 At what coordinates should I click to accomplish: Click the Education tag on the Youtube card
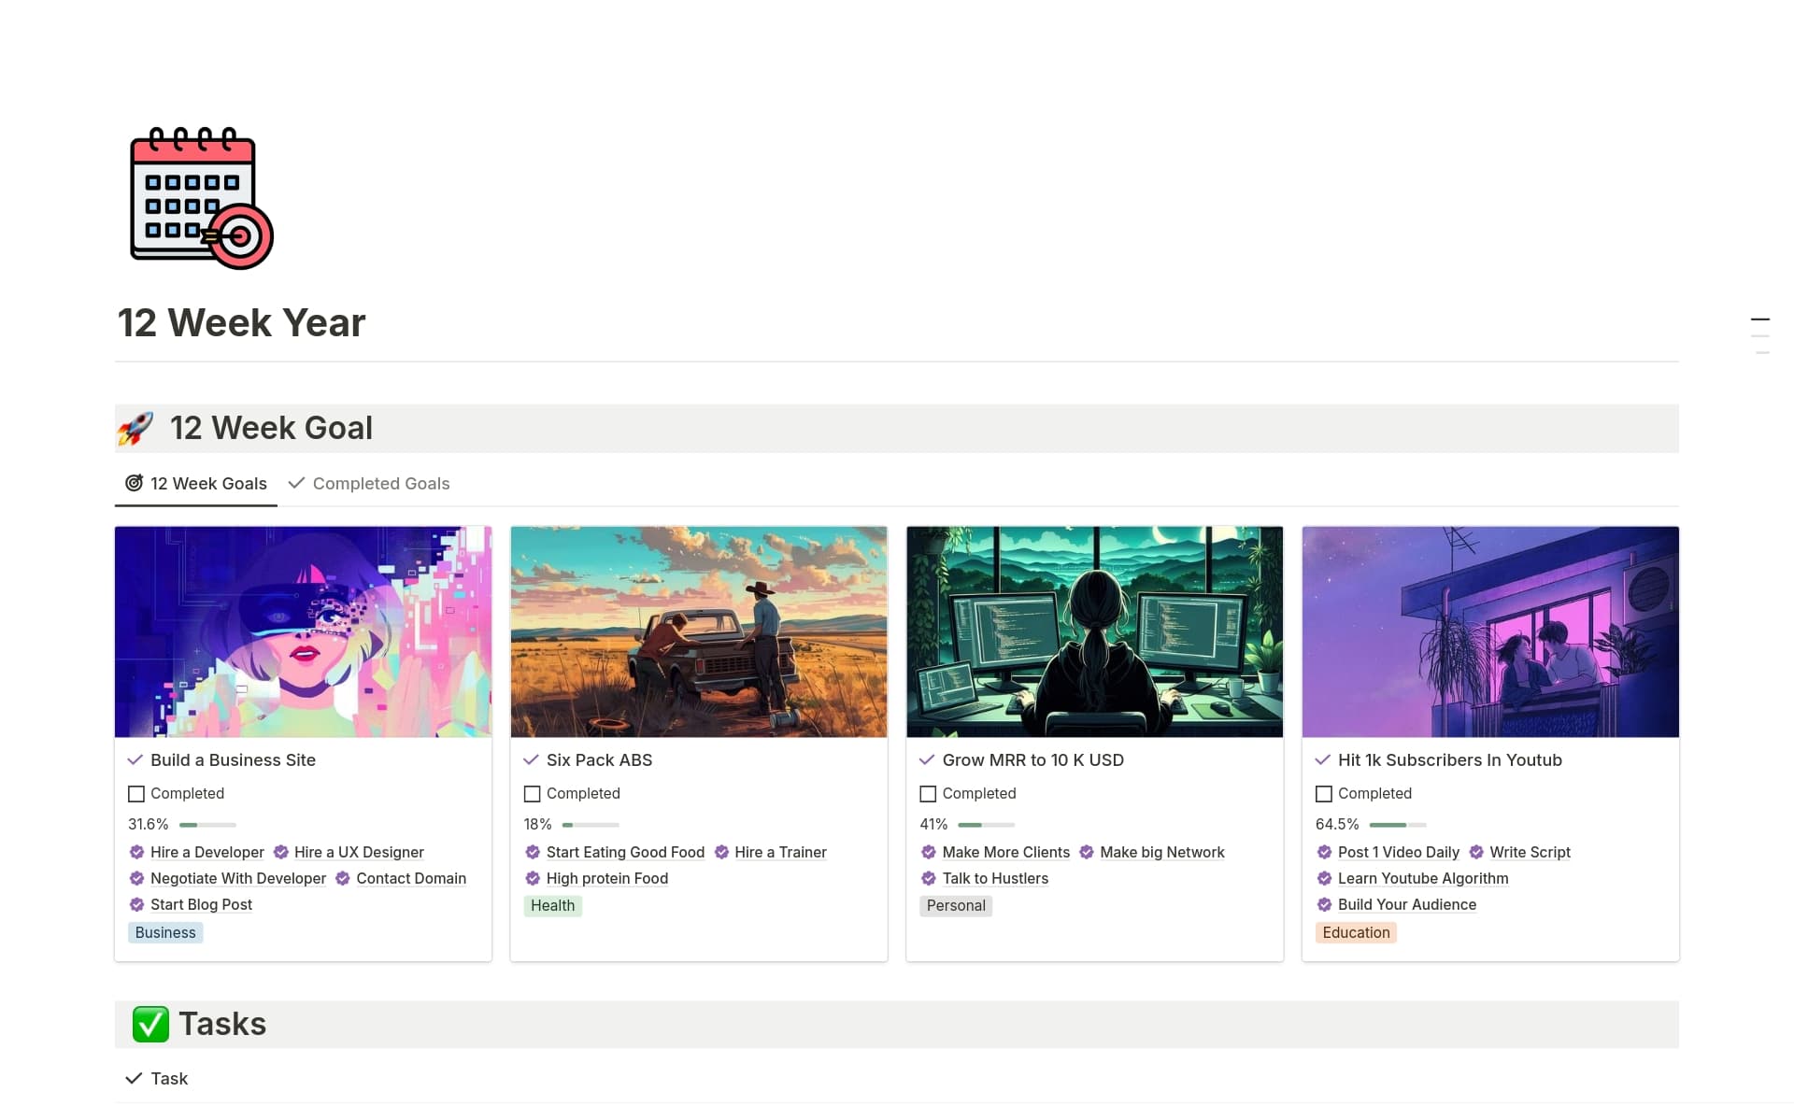pyautogui.click(x=1356, y=932)
